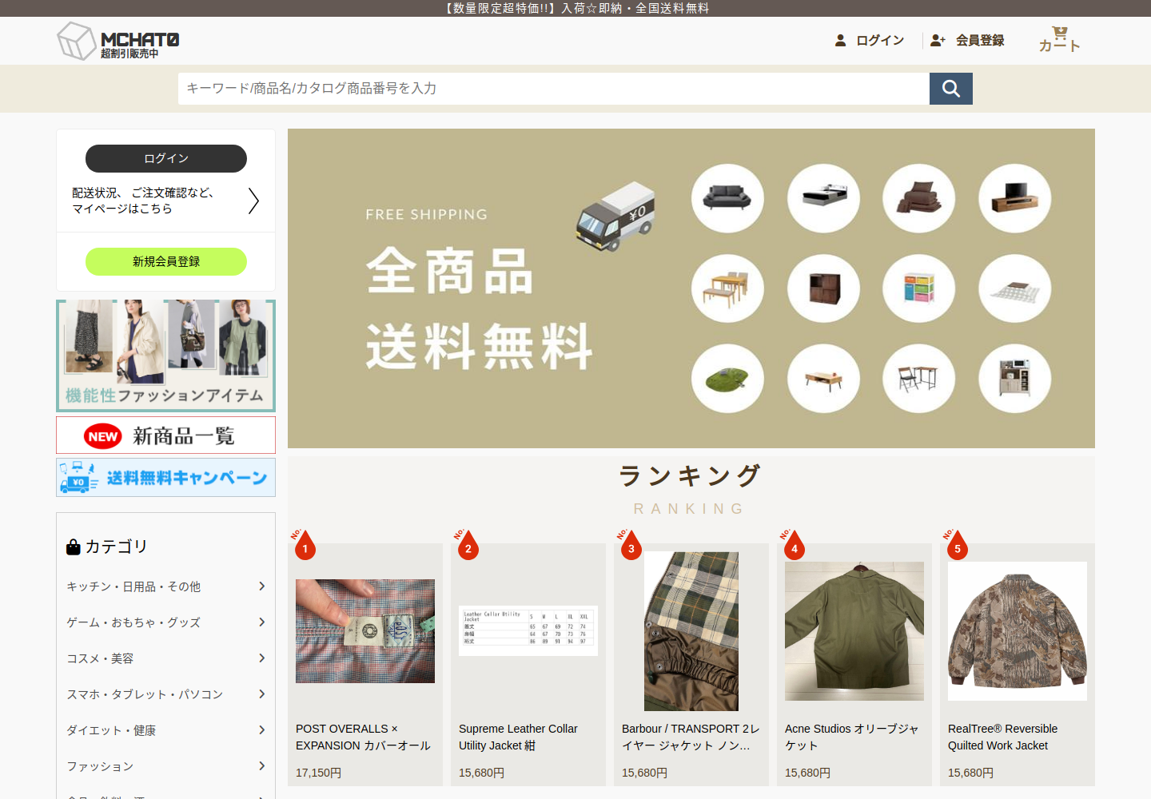Select the colorful storage drawer circle
The image size is (1151, 799).
918,288
